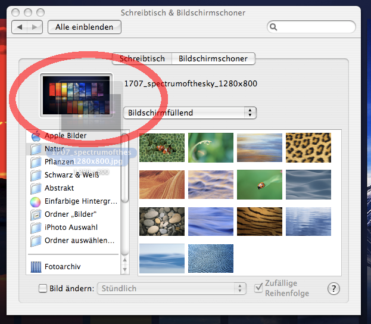Viewport: 371px width, 324px height.
Task: Open the Stündlich interval dropdown
Action: [172, 288]
